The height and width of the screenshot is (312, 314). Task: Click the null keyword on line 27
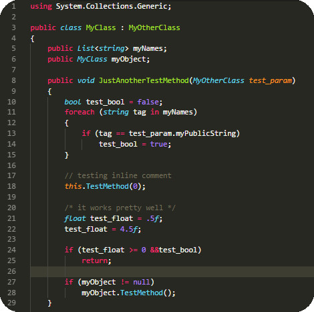click(x=142, y=282)
